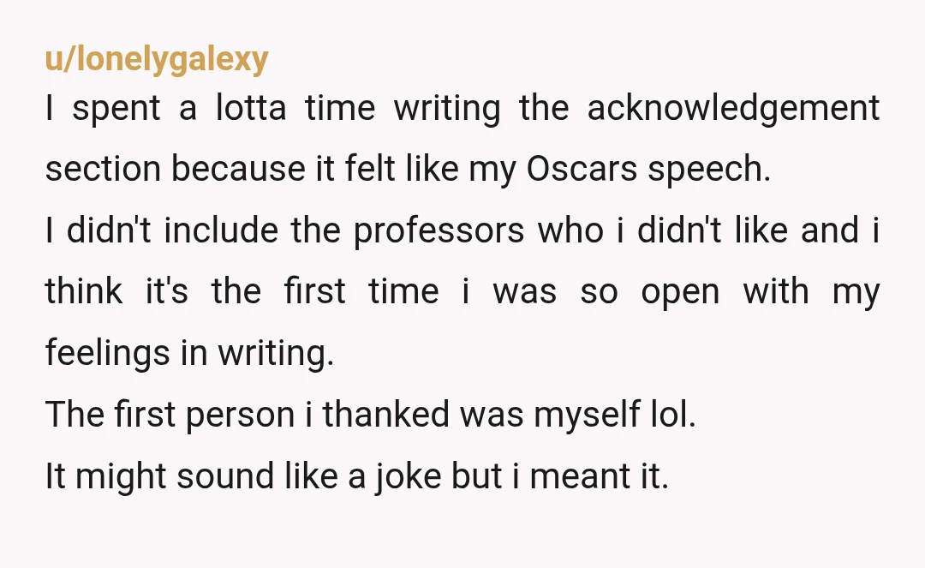Click the word "include" in the third line
The height and width of the screenshot is (568, 925).
221,230
